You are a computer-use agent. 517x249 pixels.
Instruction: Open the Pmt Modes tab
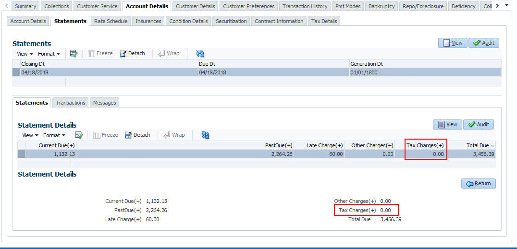(x=348, y=6)
